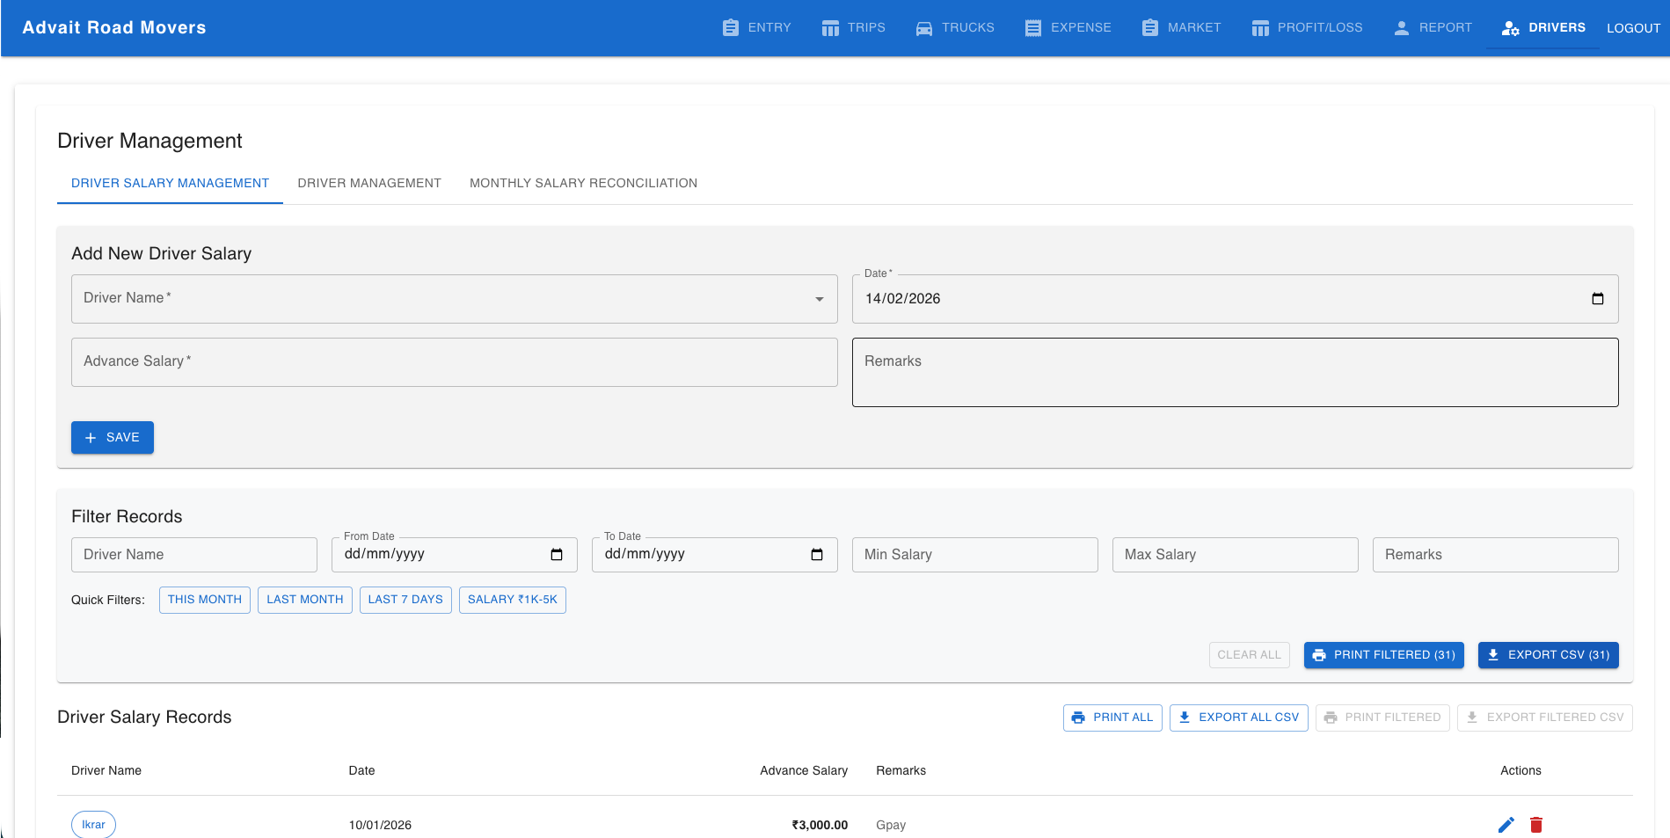
Task: Switch to the Driver Management tab
Action: click(x=369, y=183)
